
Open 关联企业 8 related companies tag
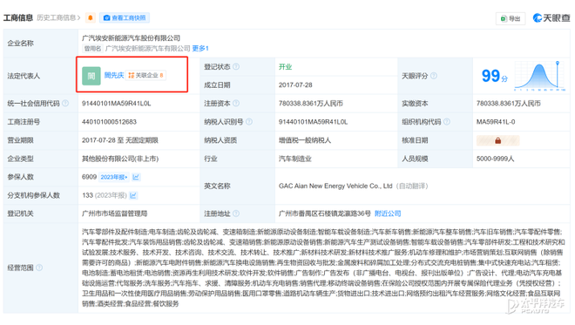(145, 75)
